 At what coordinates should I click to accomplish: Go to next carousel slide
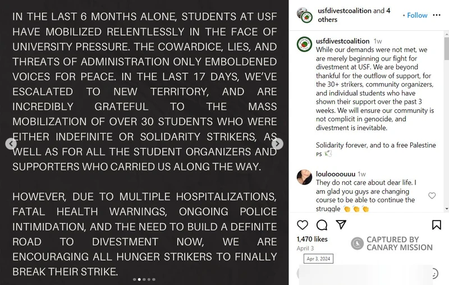click(x=277, y=144)
